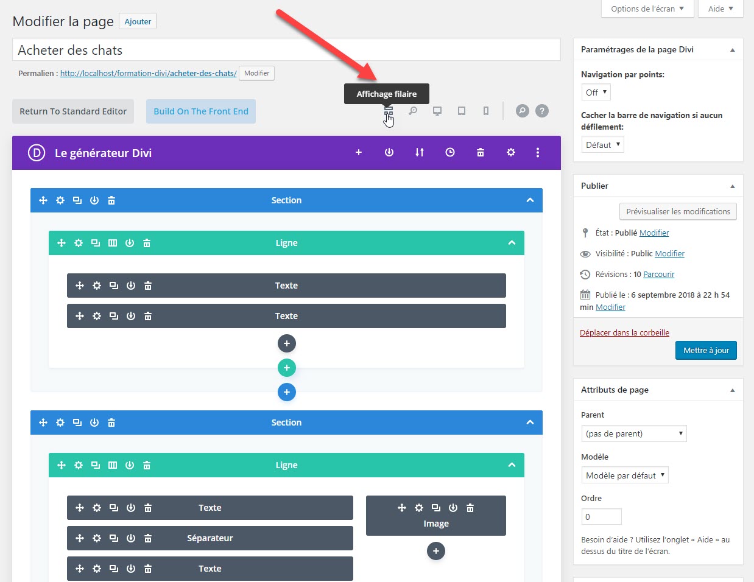
Task: Open Divi builder history clock icon
Action: pyautogui.click(x=450, y=153)
